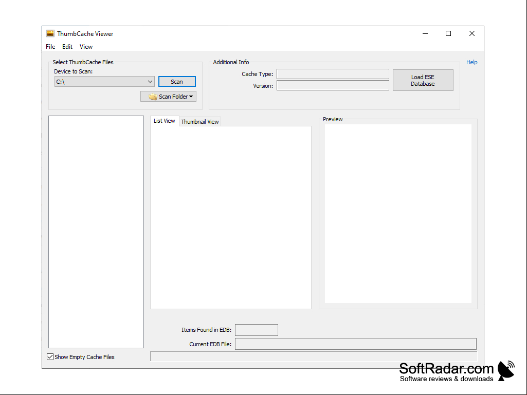The height and width of the screenshot is (395, 527).
Task: Click Load ESE Database button
Action: pyautogui.click(x=423, y=80)
